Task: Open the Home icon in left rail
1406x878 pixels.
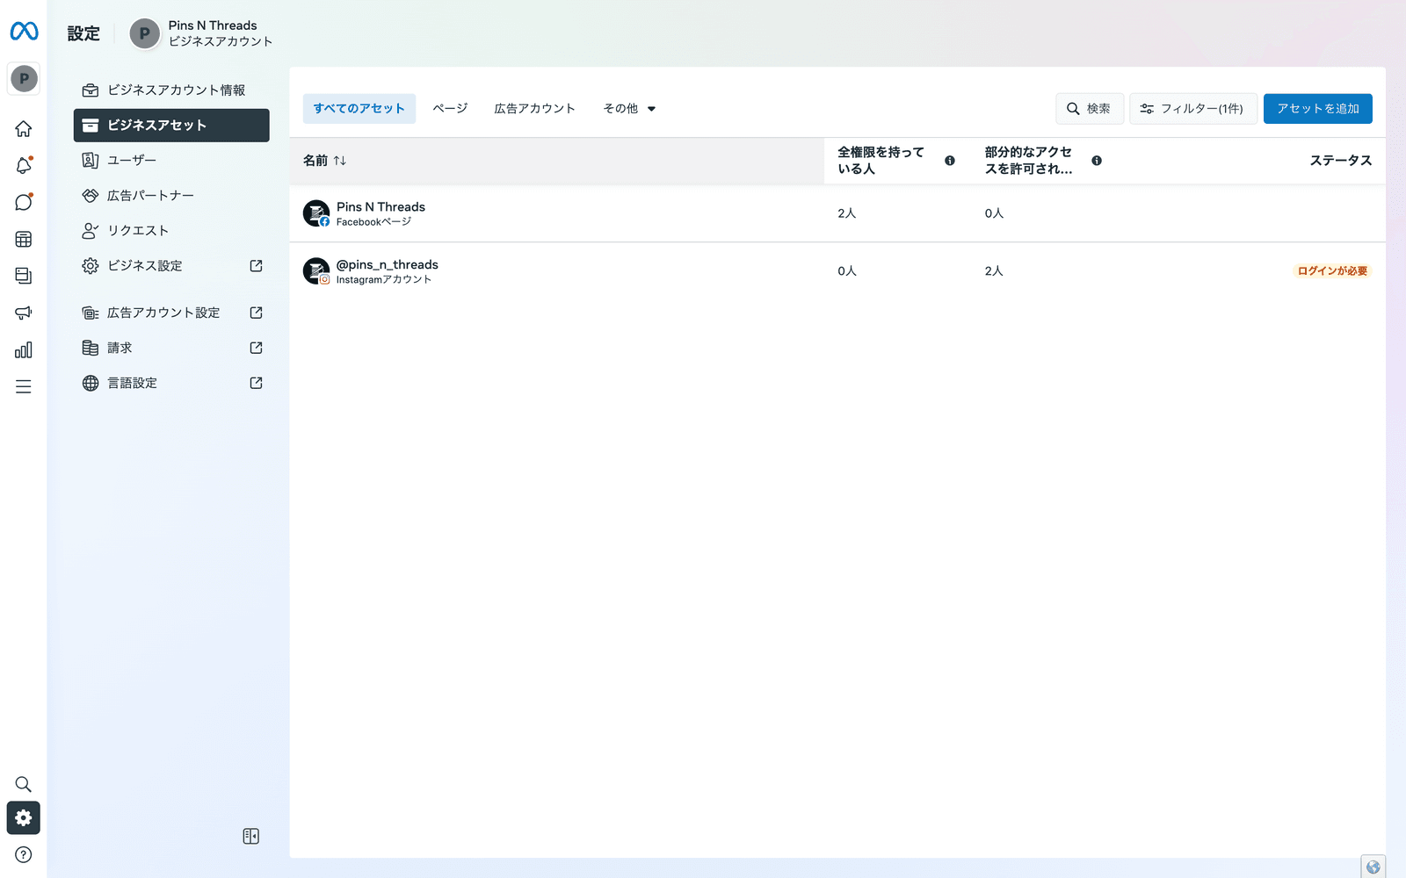Action: (24, 129)
